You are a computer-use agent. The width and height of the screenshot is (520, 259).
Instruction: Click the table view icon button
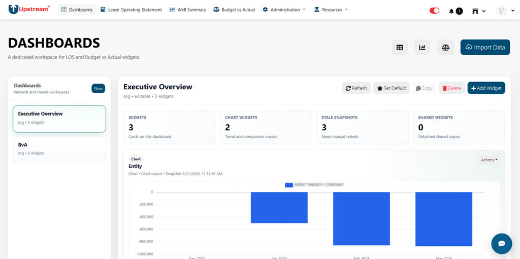tap(400, 47)
